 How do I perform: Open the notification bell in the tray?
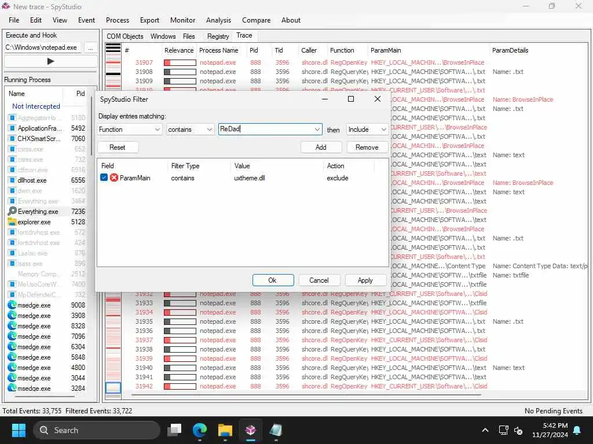577,430
